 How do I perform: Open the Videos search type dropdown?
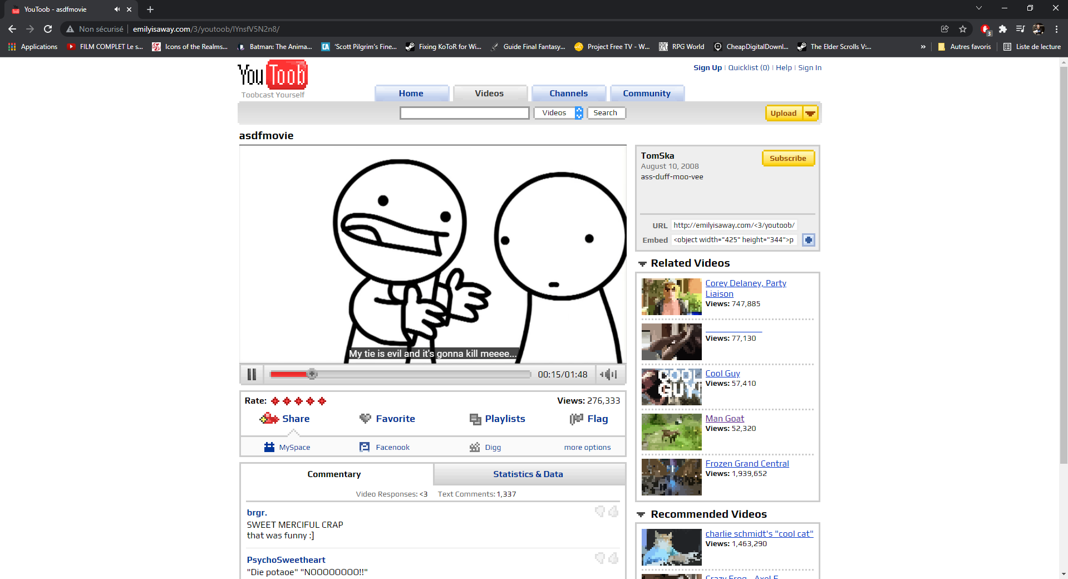tap(579, 113)
